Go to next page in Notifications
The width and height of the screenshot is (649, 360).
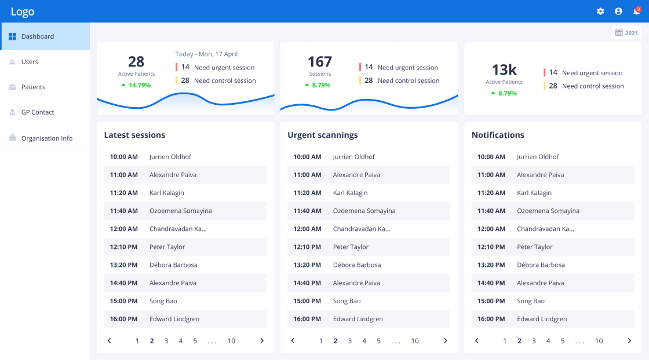[629, 341]
